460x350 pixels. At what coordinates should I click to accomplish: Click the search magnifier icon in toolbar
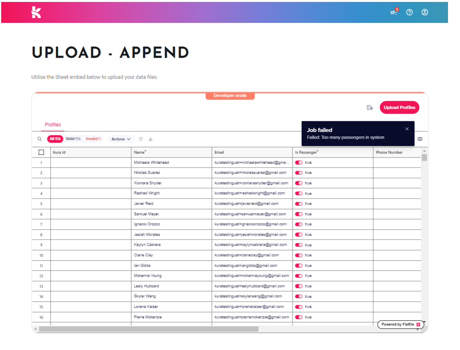(x=39, y=139)
